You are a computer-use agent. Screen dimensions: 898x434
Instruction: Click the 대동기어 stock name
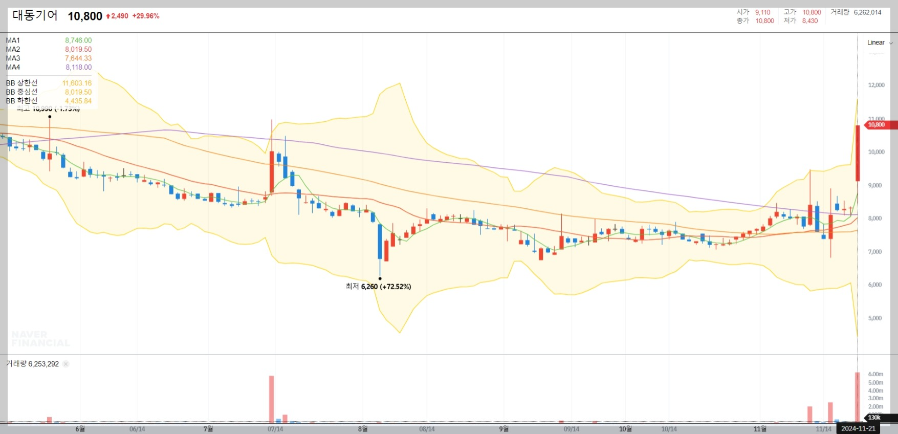point(35,15)
